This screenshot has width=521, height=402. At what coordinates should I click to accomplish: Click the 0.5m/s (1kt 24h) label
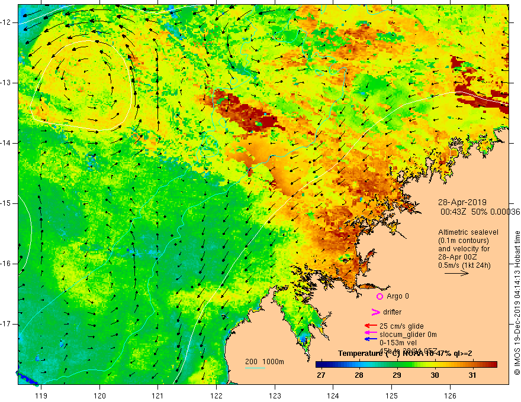point(464,265)
